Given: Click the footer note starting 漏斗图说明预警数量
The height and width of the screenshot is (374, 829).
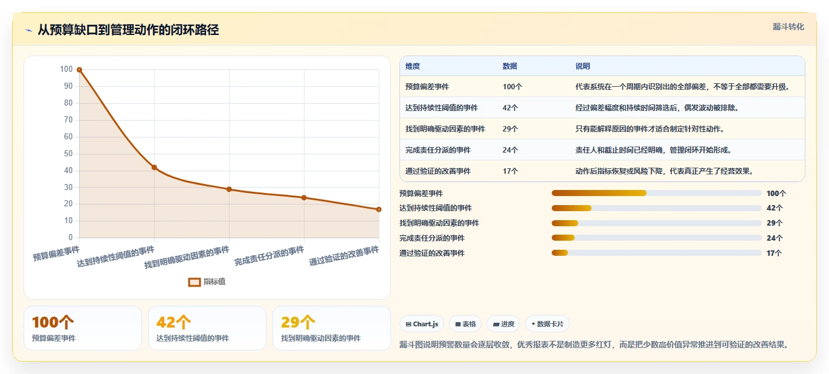Looking at the screenshot, I should pyautogui.click(x=595, y=345).
